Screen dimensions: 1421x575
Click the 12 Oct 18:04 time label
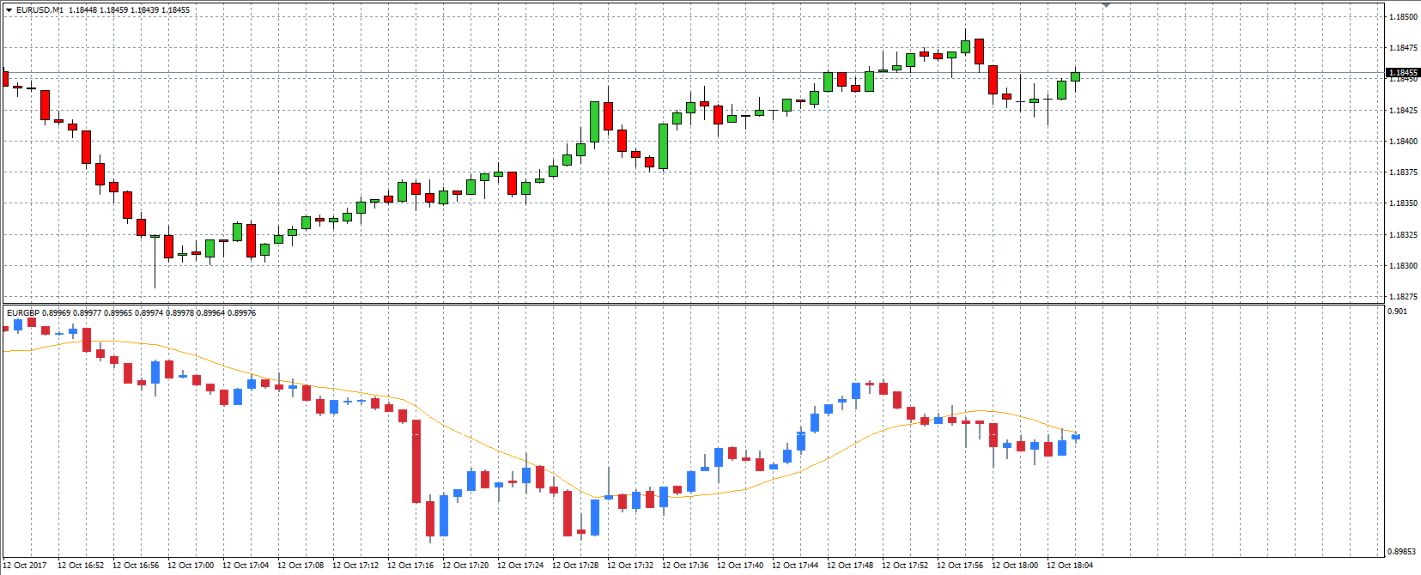(x=1070, y=566)
